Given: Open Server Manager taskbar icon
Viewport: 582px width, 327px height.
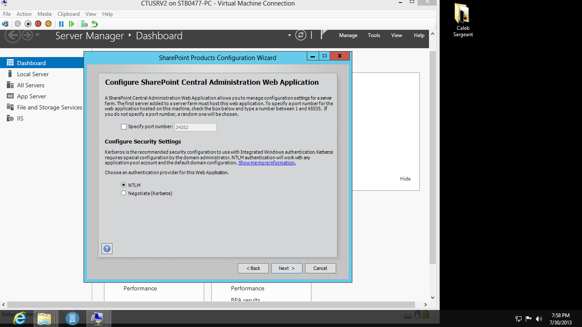Looking at the screenshot, I should [72, 318].
